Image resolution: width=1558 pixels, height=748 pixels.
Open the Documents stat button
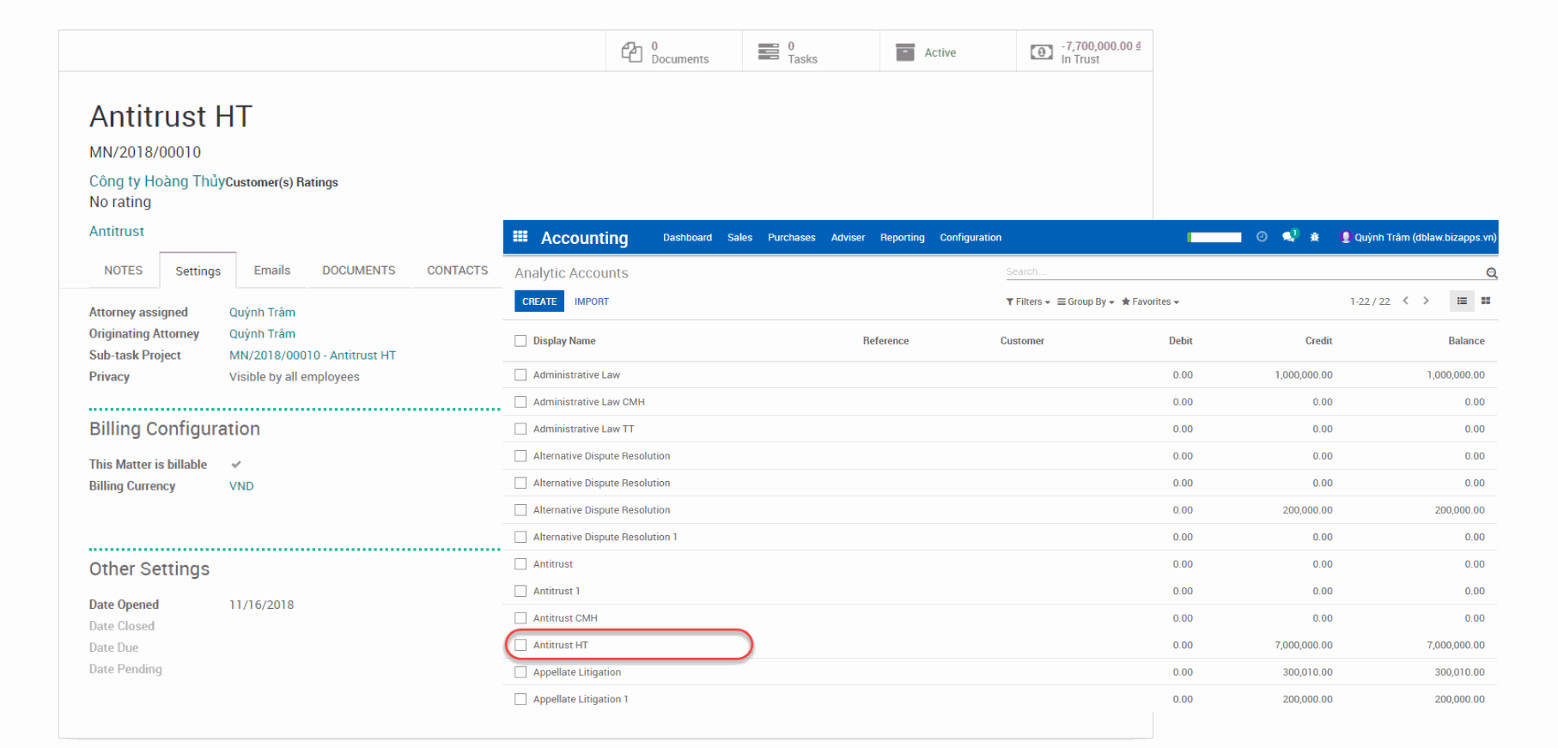(x=674, y=52)
